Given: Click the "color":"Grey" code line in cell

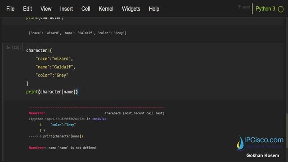Looking at the screenshot, I should point(52,75).
